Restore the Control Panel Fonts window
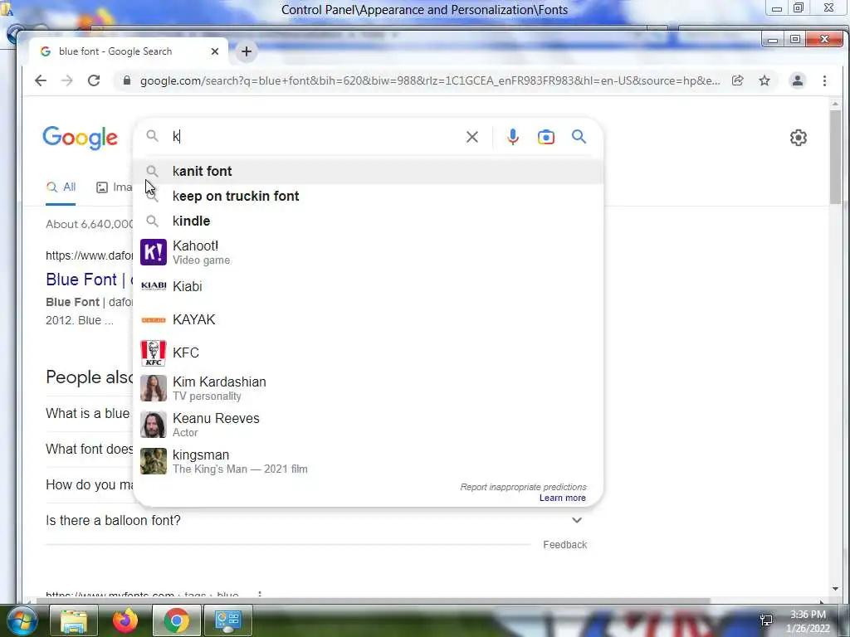 [799, 8]
